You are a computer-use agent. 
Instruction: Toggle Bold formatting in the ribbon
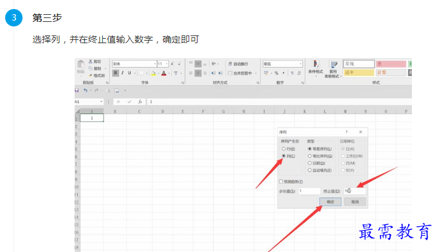tap(115, 73)
